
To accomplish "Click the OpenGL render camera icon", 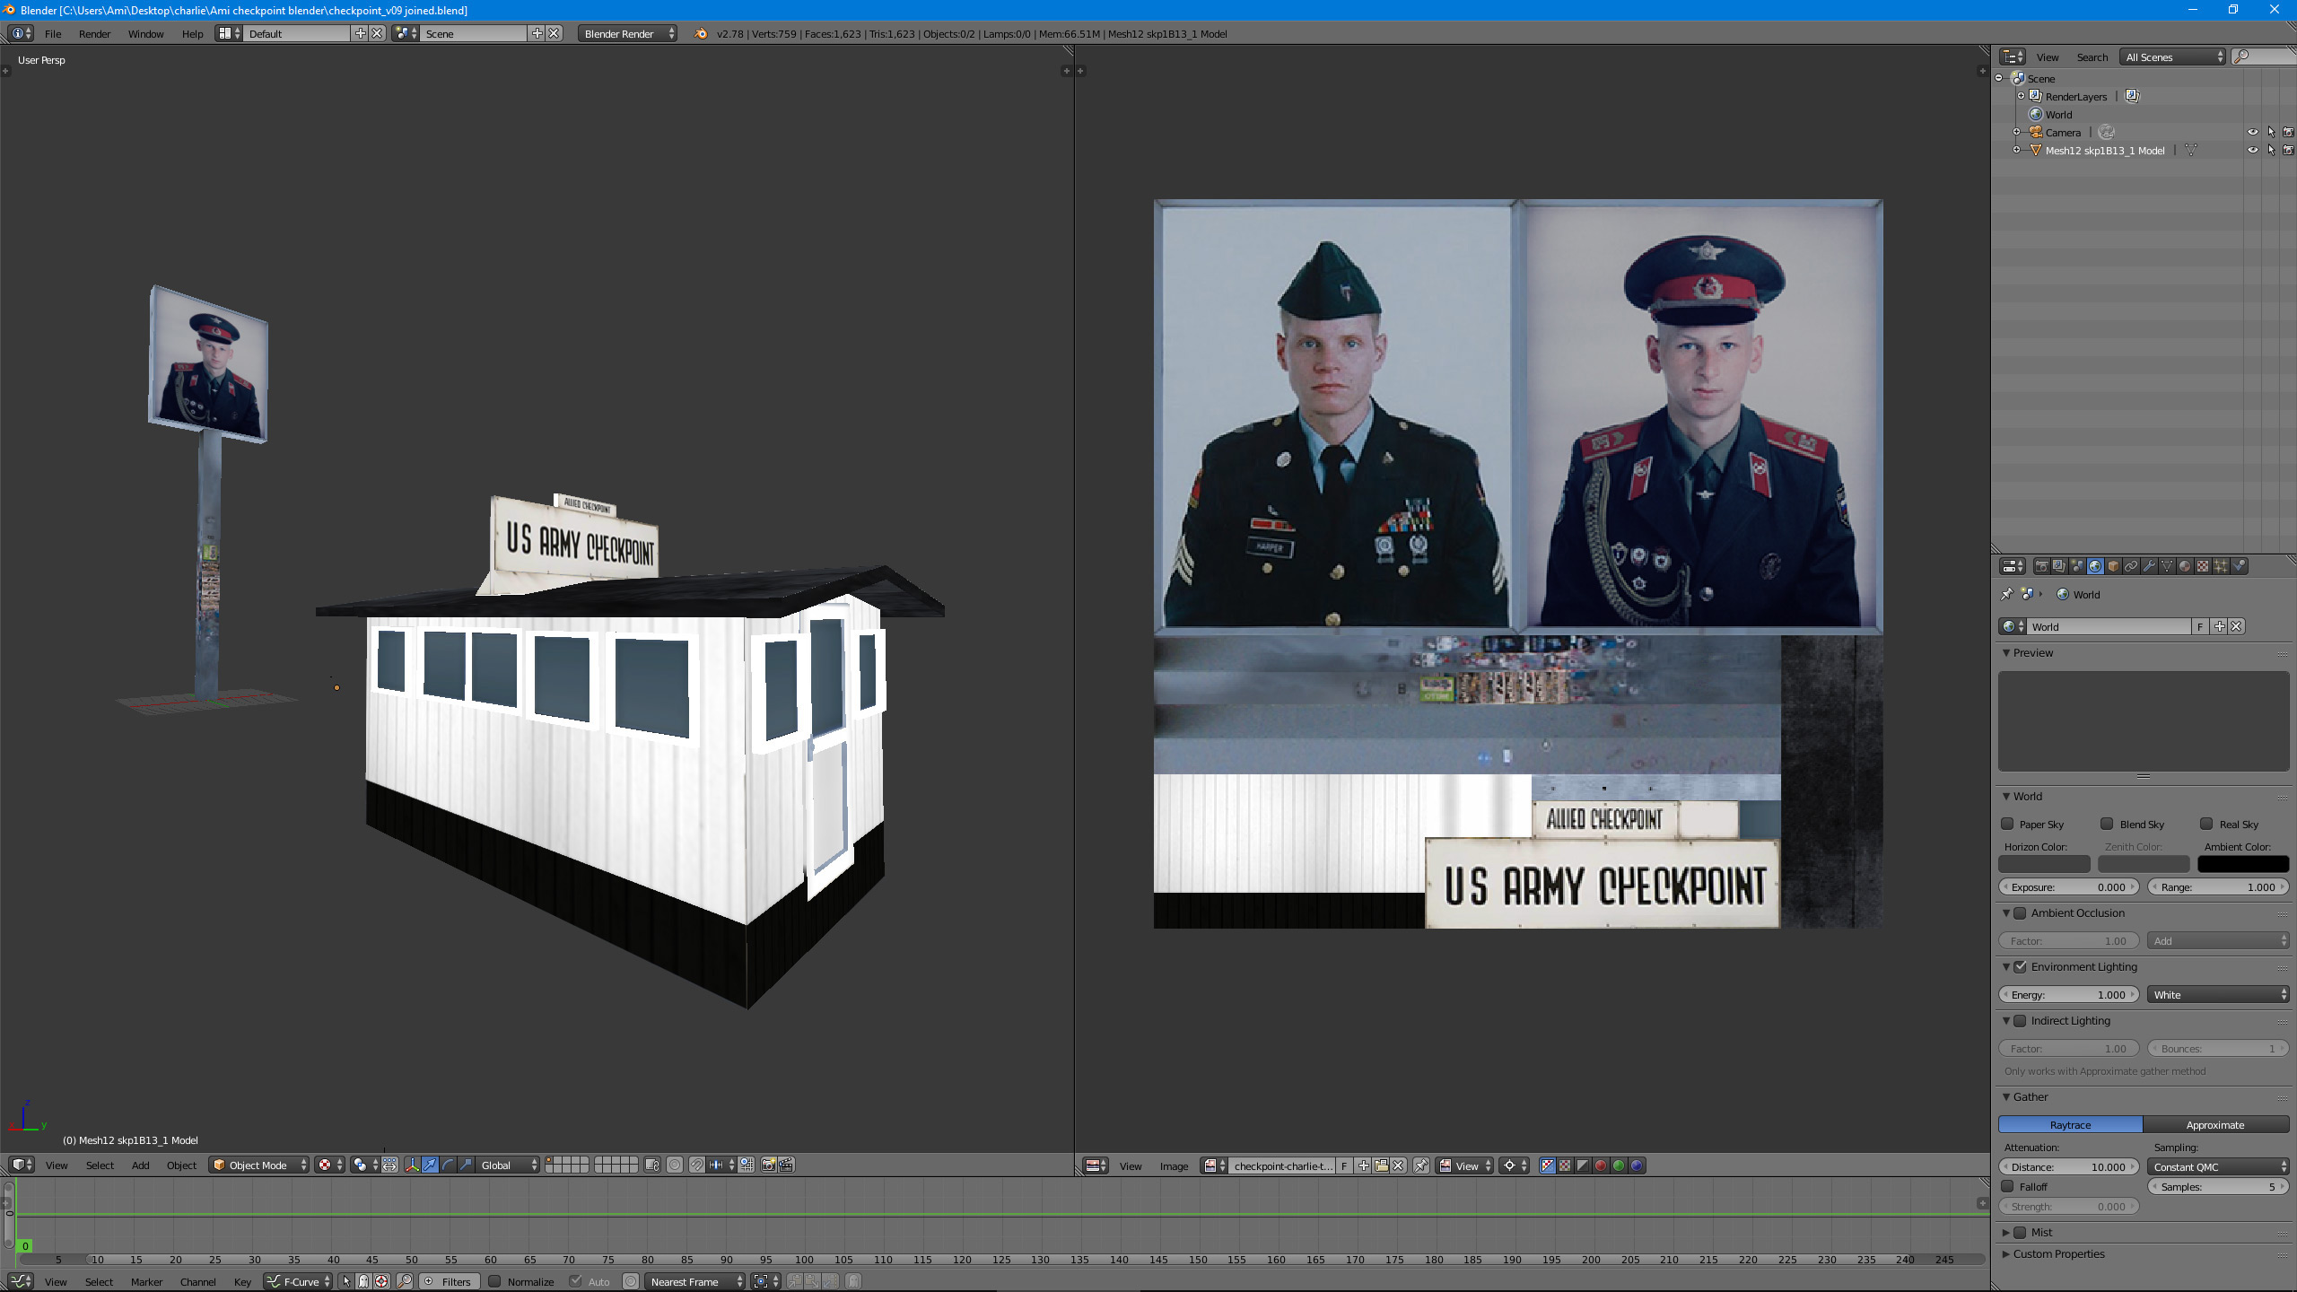I will 769,1165.
